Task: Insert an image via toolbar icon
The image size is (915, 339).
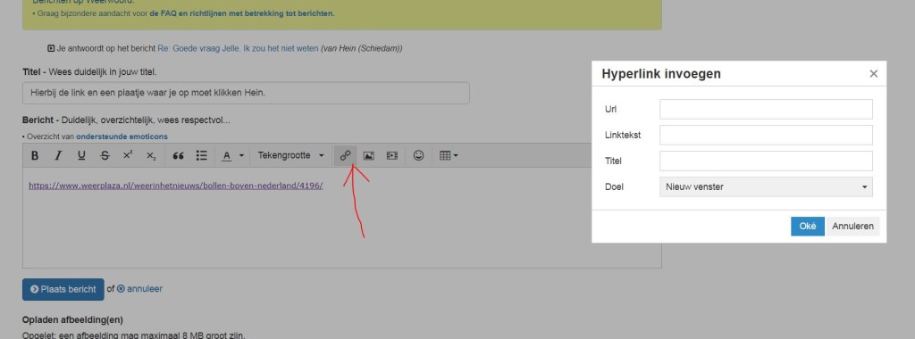Action: coord(369,155)
